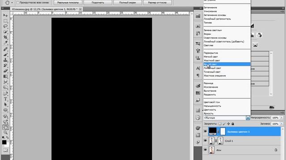This screenshot has height=160, width=286.
Task: Select the Dodge tool
Action: (x=5, y=88)
